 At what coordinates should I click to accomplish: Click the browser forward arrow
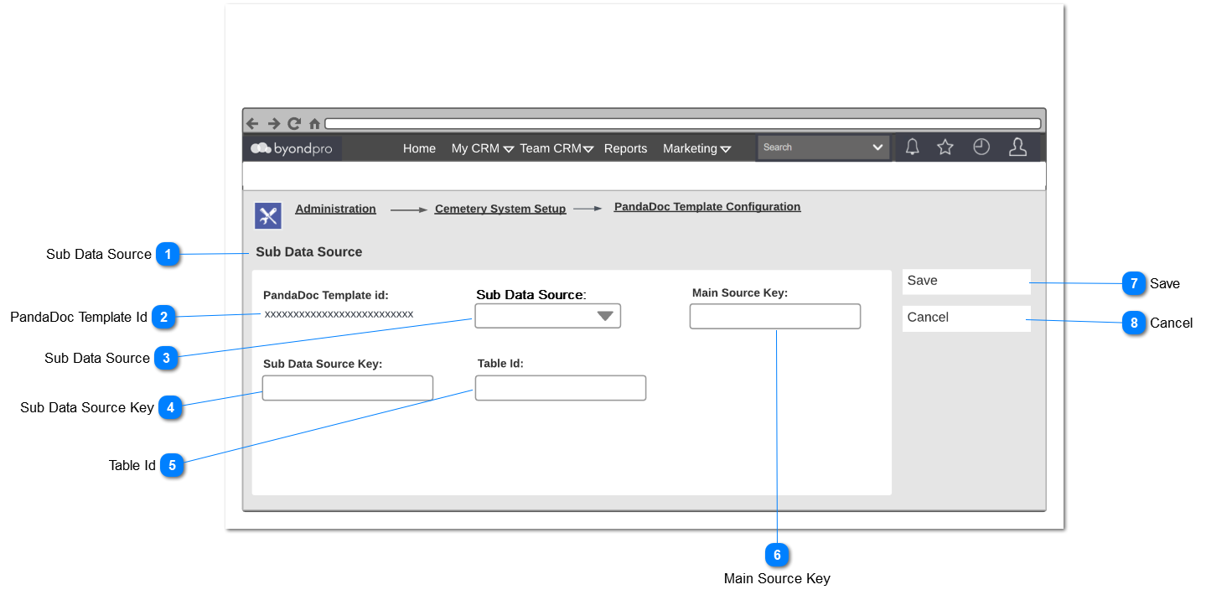[x=273, y=123]
